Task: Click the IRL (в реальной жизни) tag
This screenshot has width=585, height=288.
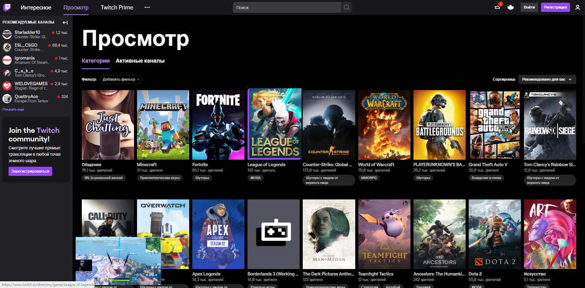Action: coord(103,178)
